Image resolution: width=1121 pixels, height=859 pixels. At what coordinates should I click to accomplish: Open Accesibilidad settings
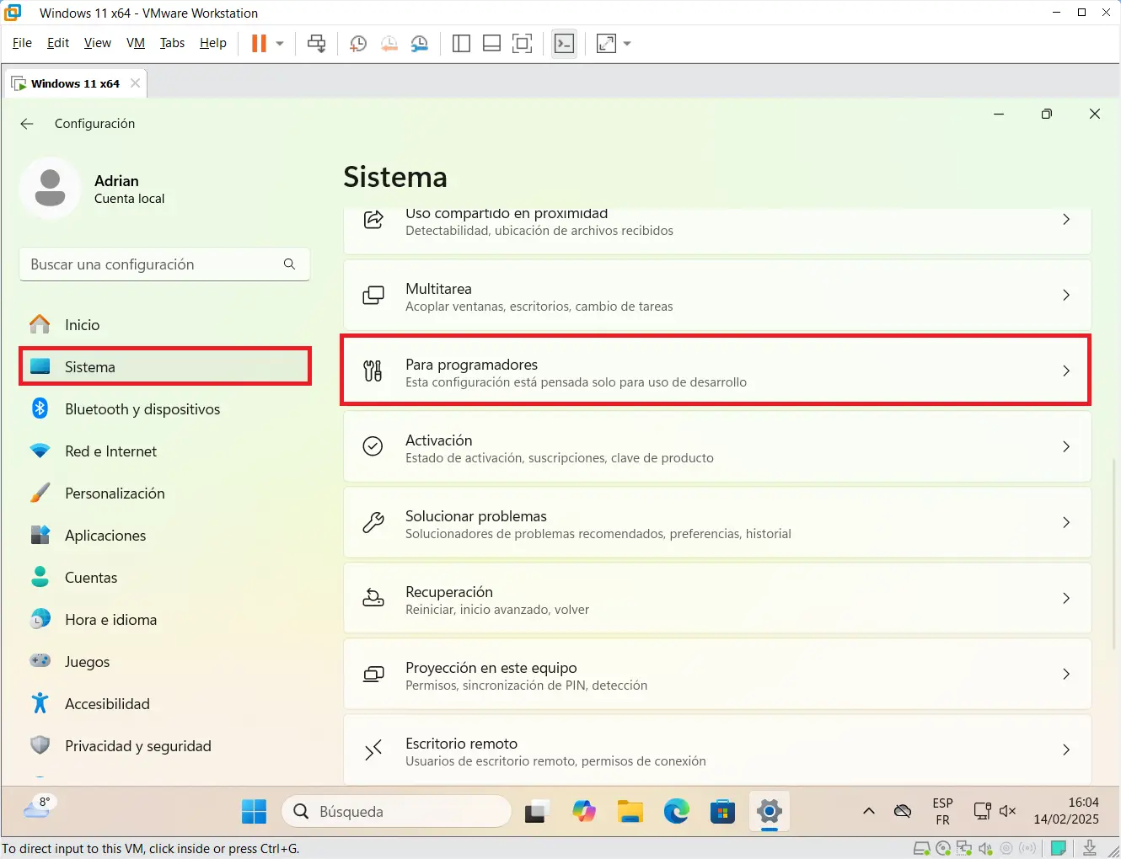[x=165, y=704]
